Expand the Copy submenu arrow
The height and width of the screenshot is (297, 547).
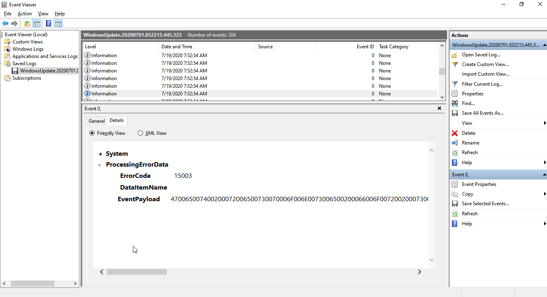[x=545, y=194]
